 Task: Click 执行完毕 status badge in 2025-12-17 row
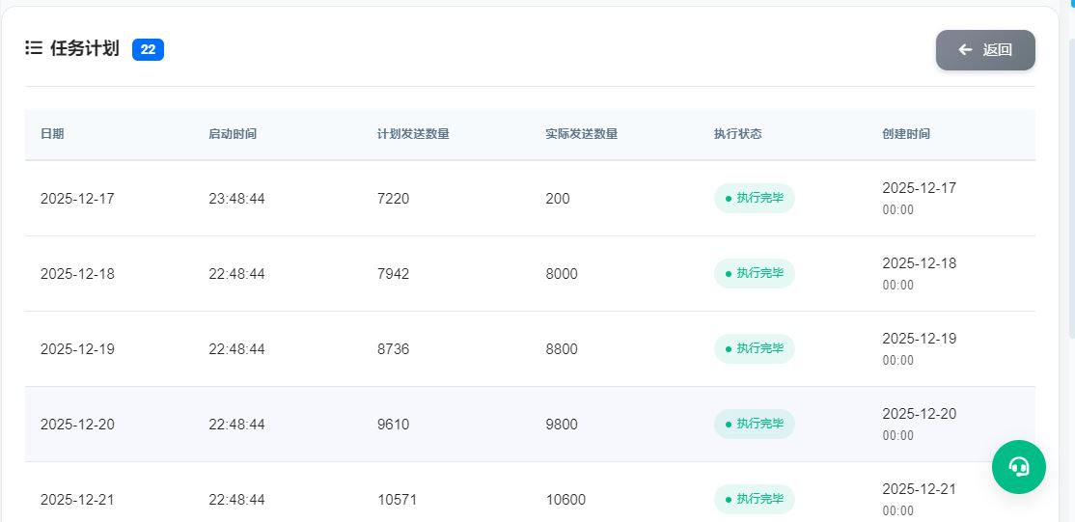click(755, 198)
